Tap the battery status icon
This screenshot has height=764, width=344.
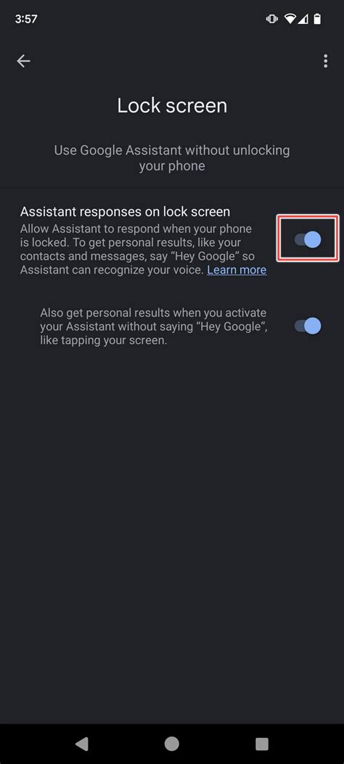tap(317, 19)
